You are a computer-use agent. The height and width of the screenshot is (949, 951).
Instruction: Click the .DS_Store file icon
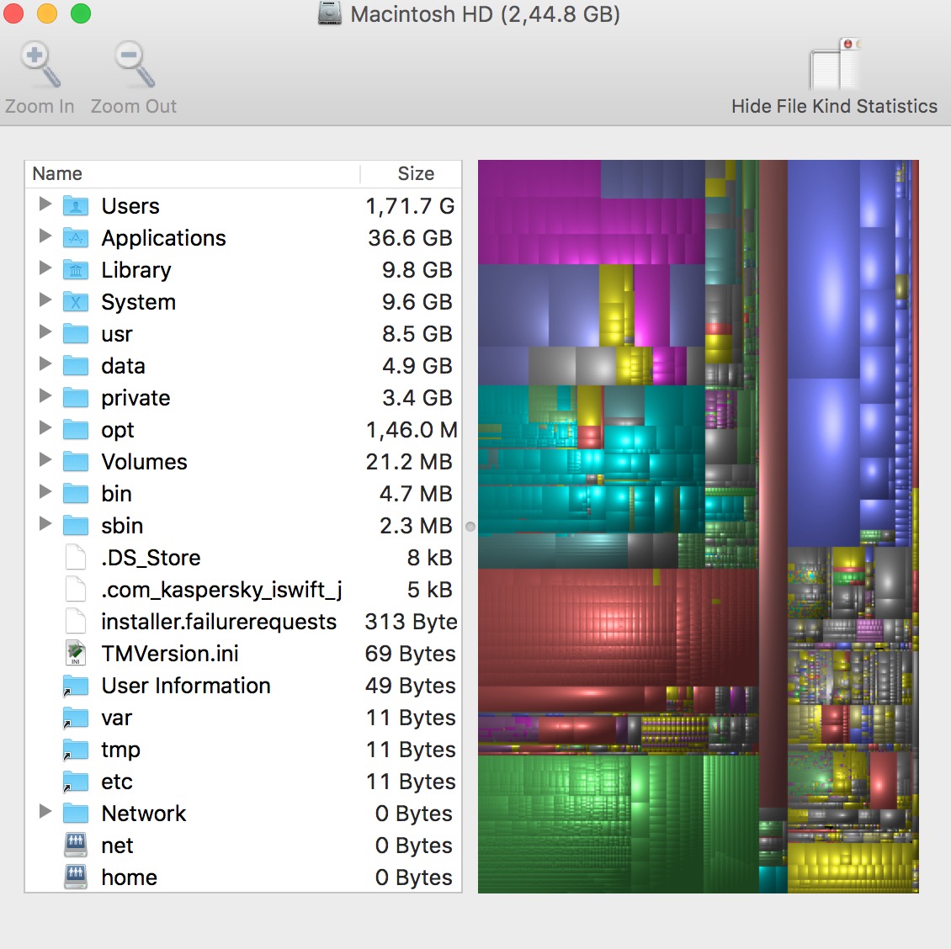76,557
